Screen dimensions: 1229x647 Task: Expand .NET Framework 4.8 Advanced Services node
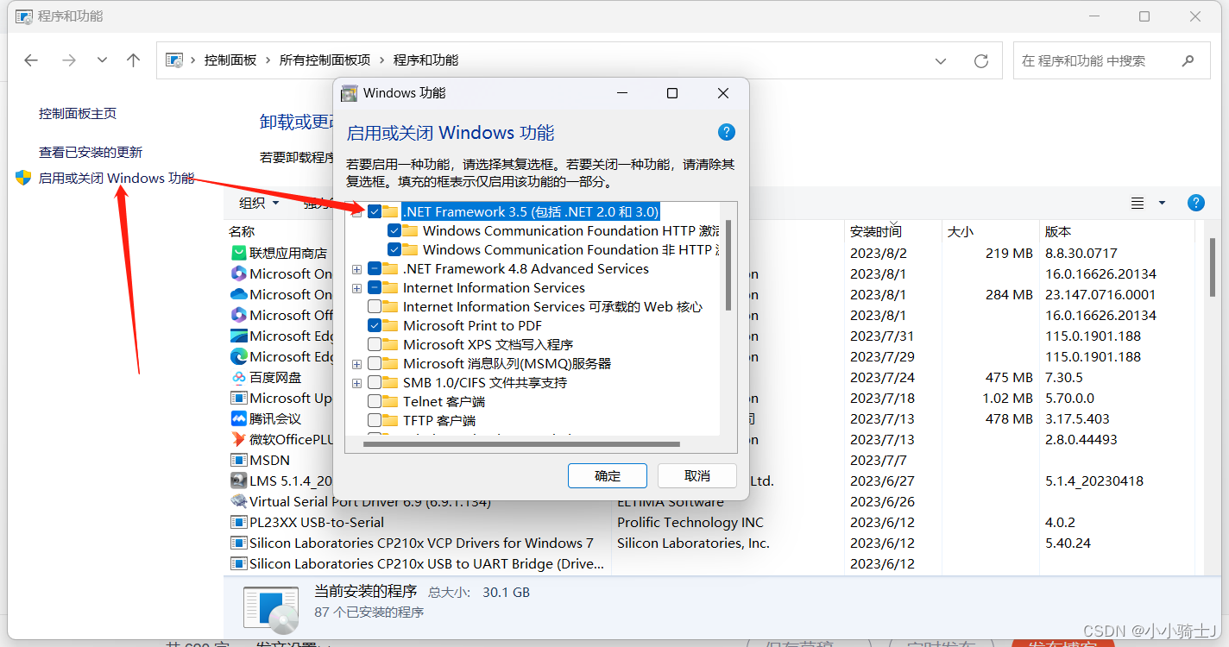click(356, 269)
